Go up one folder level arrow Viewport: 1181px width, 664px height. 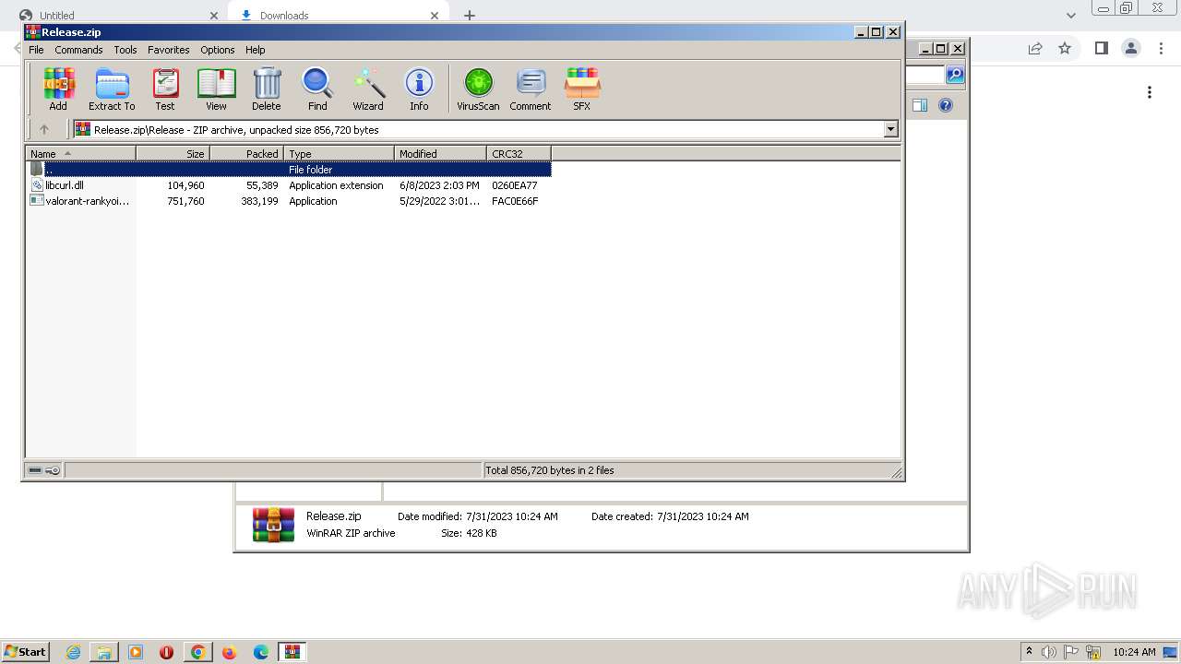(x=43, y=130)
